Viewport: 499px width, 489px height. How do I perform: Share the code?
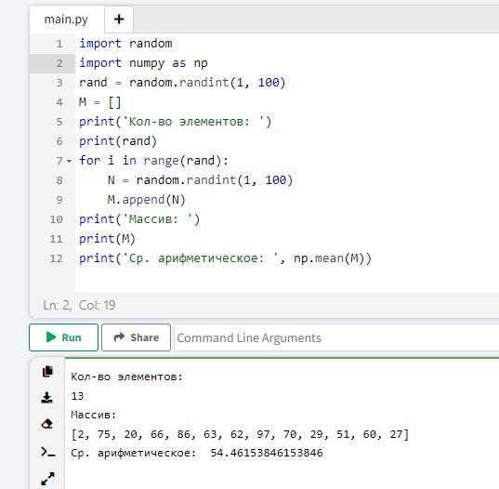tap(136, 337)
